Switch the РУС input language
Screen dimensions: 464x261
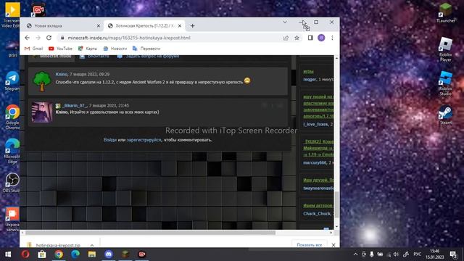click(x=418, y=254)
